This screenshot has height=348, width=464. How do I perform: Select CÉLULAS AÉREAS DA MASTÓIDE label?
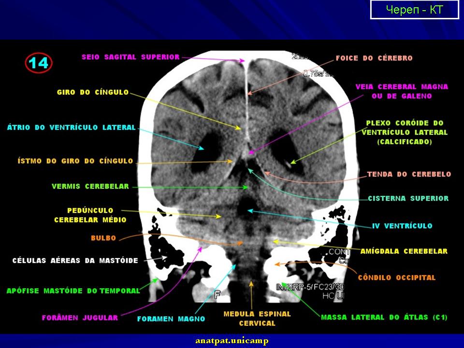point(75,261)
